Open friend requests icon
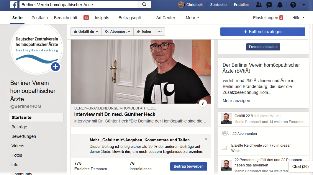313x175 pixels. (x=258, y=5)
